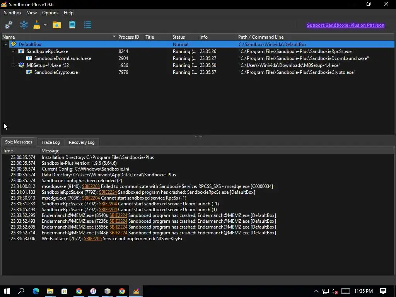Select the Installation Directory message row
This screenshot has width=396, height=297.
(x=198, y=157)
